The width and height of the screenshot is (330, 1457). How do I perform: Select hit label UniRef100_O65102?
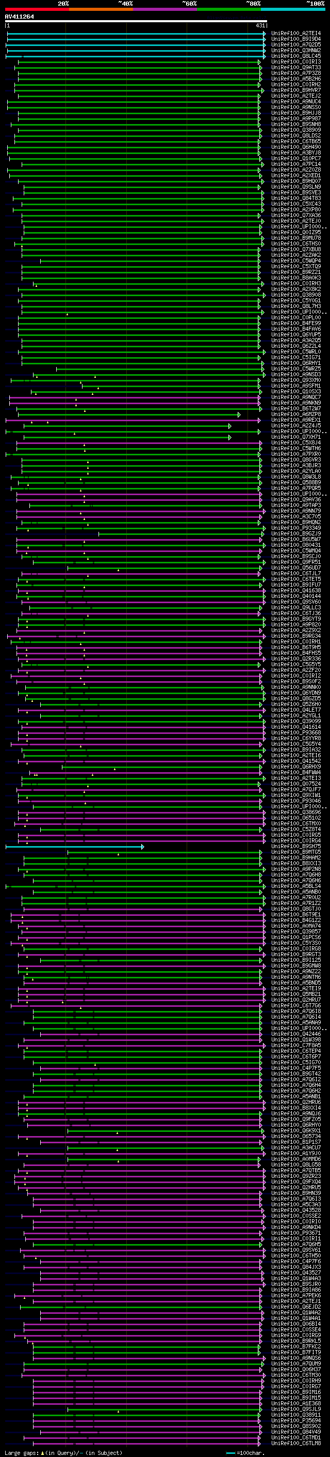point(296,818)
